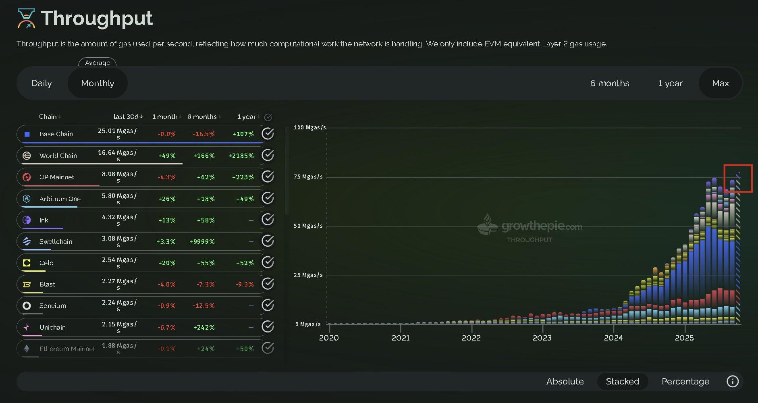
Task: Click the Soneium circle logo icon
Action: tap(27, 305)
